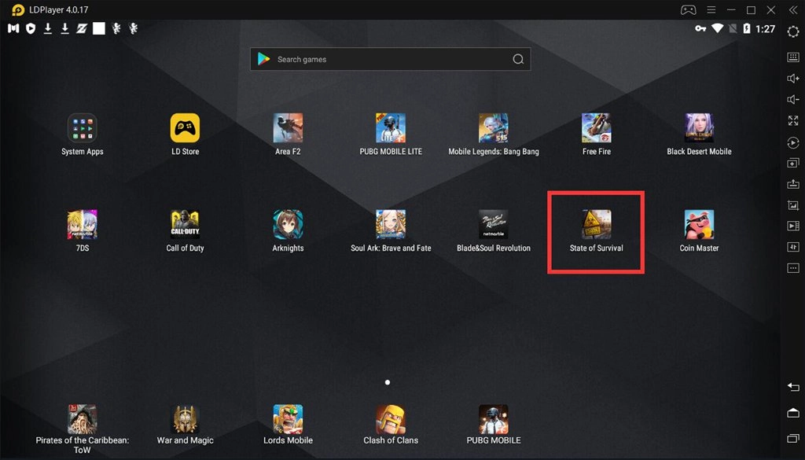Click the 1:27 clock text

coord(765,29)
